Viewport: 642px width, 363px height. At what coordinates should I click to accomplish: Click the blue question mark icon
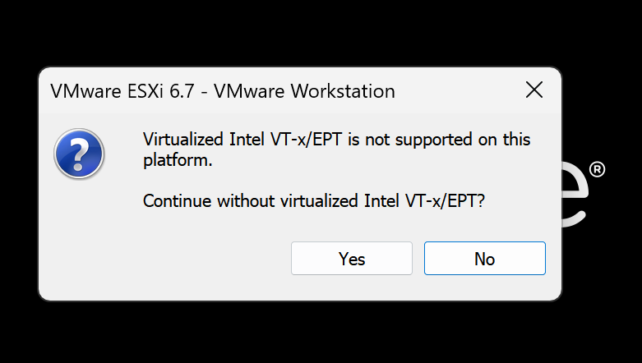79,154
